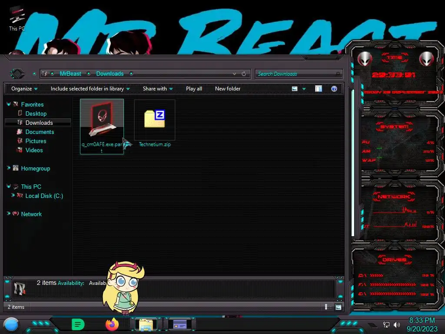This screenshot has height=334, width=445.
Task: Refresh the Downloads folder view
Action: pyautogui.click(x=244, y=74)
